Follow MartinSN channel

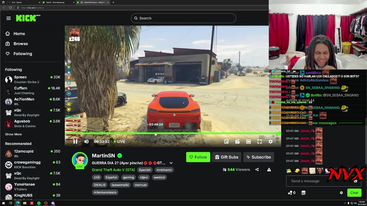[198, 157]
